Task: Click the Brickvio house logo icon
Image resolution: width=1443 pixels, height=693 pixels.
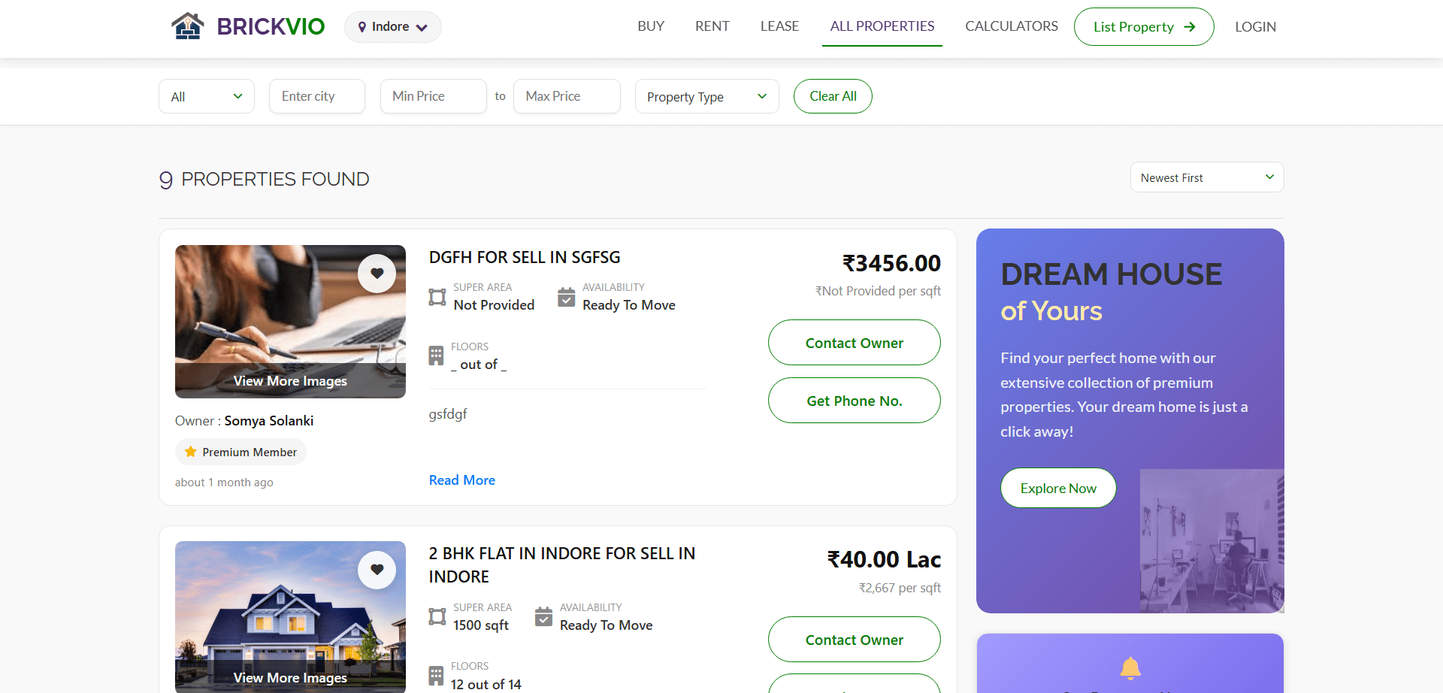Action: (x=187, y=26)
